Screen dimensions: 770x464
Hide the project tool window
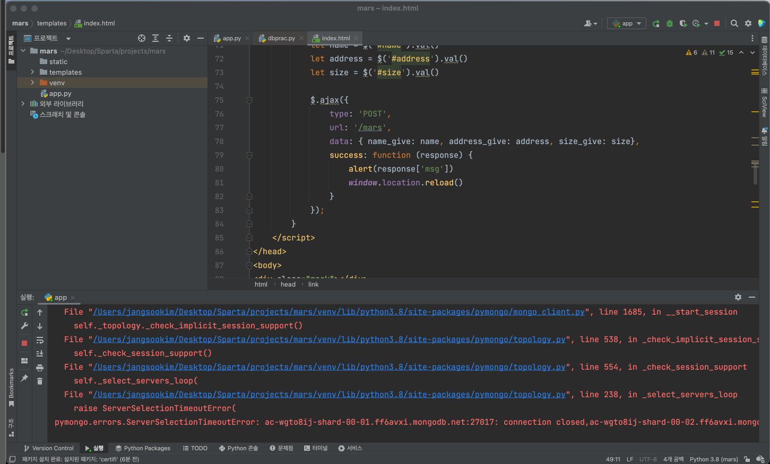(201, 38)
